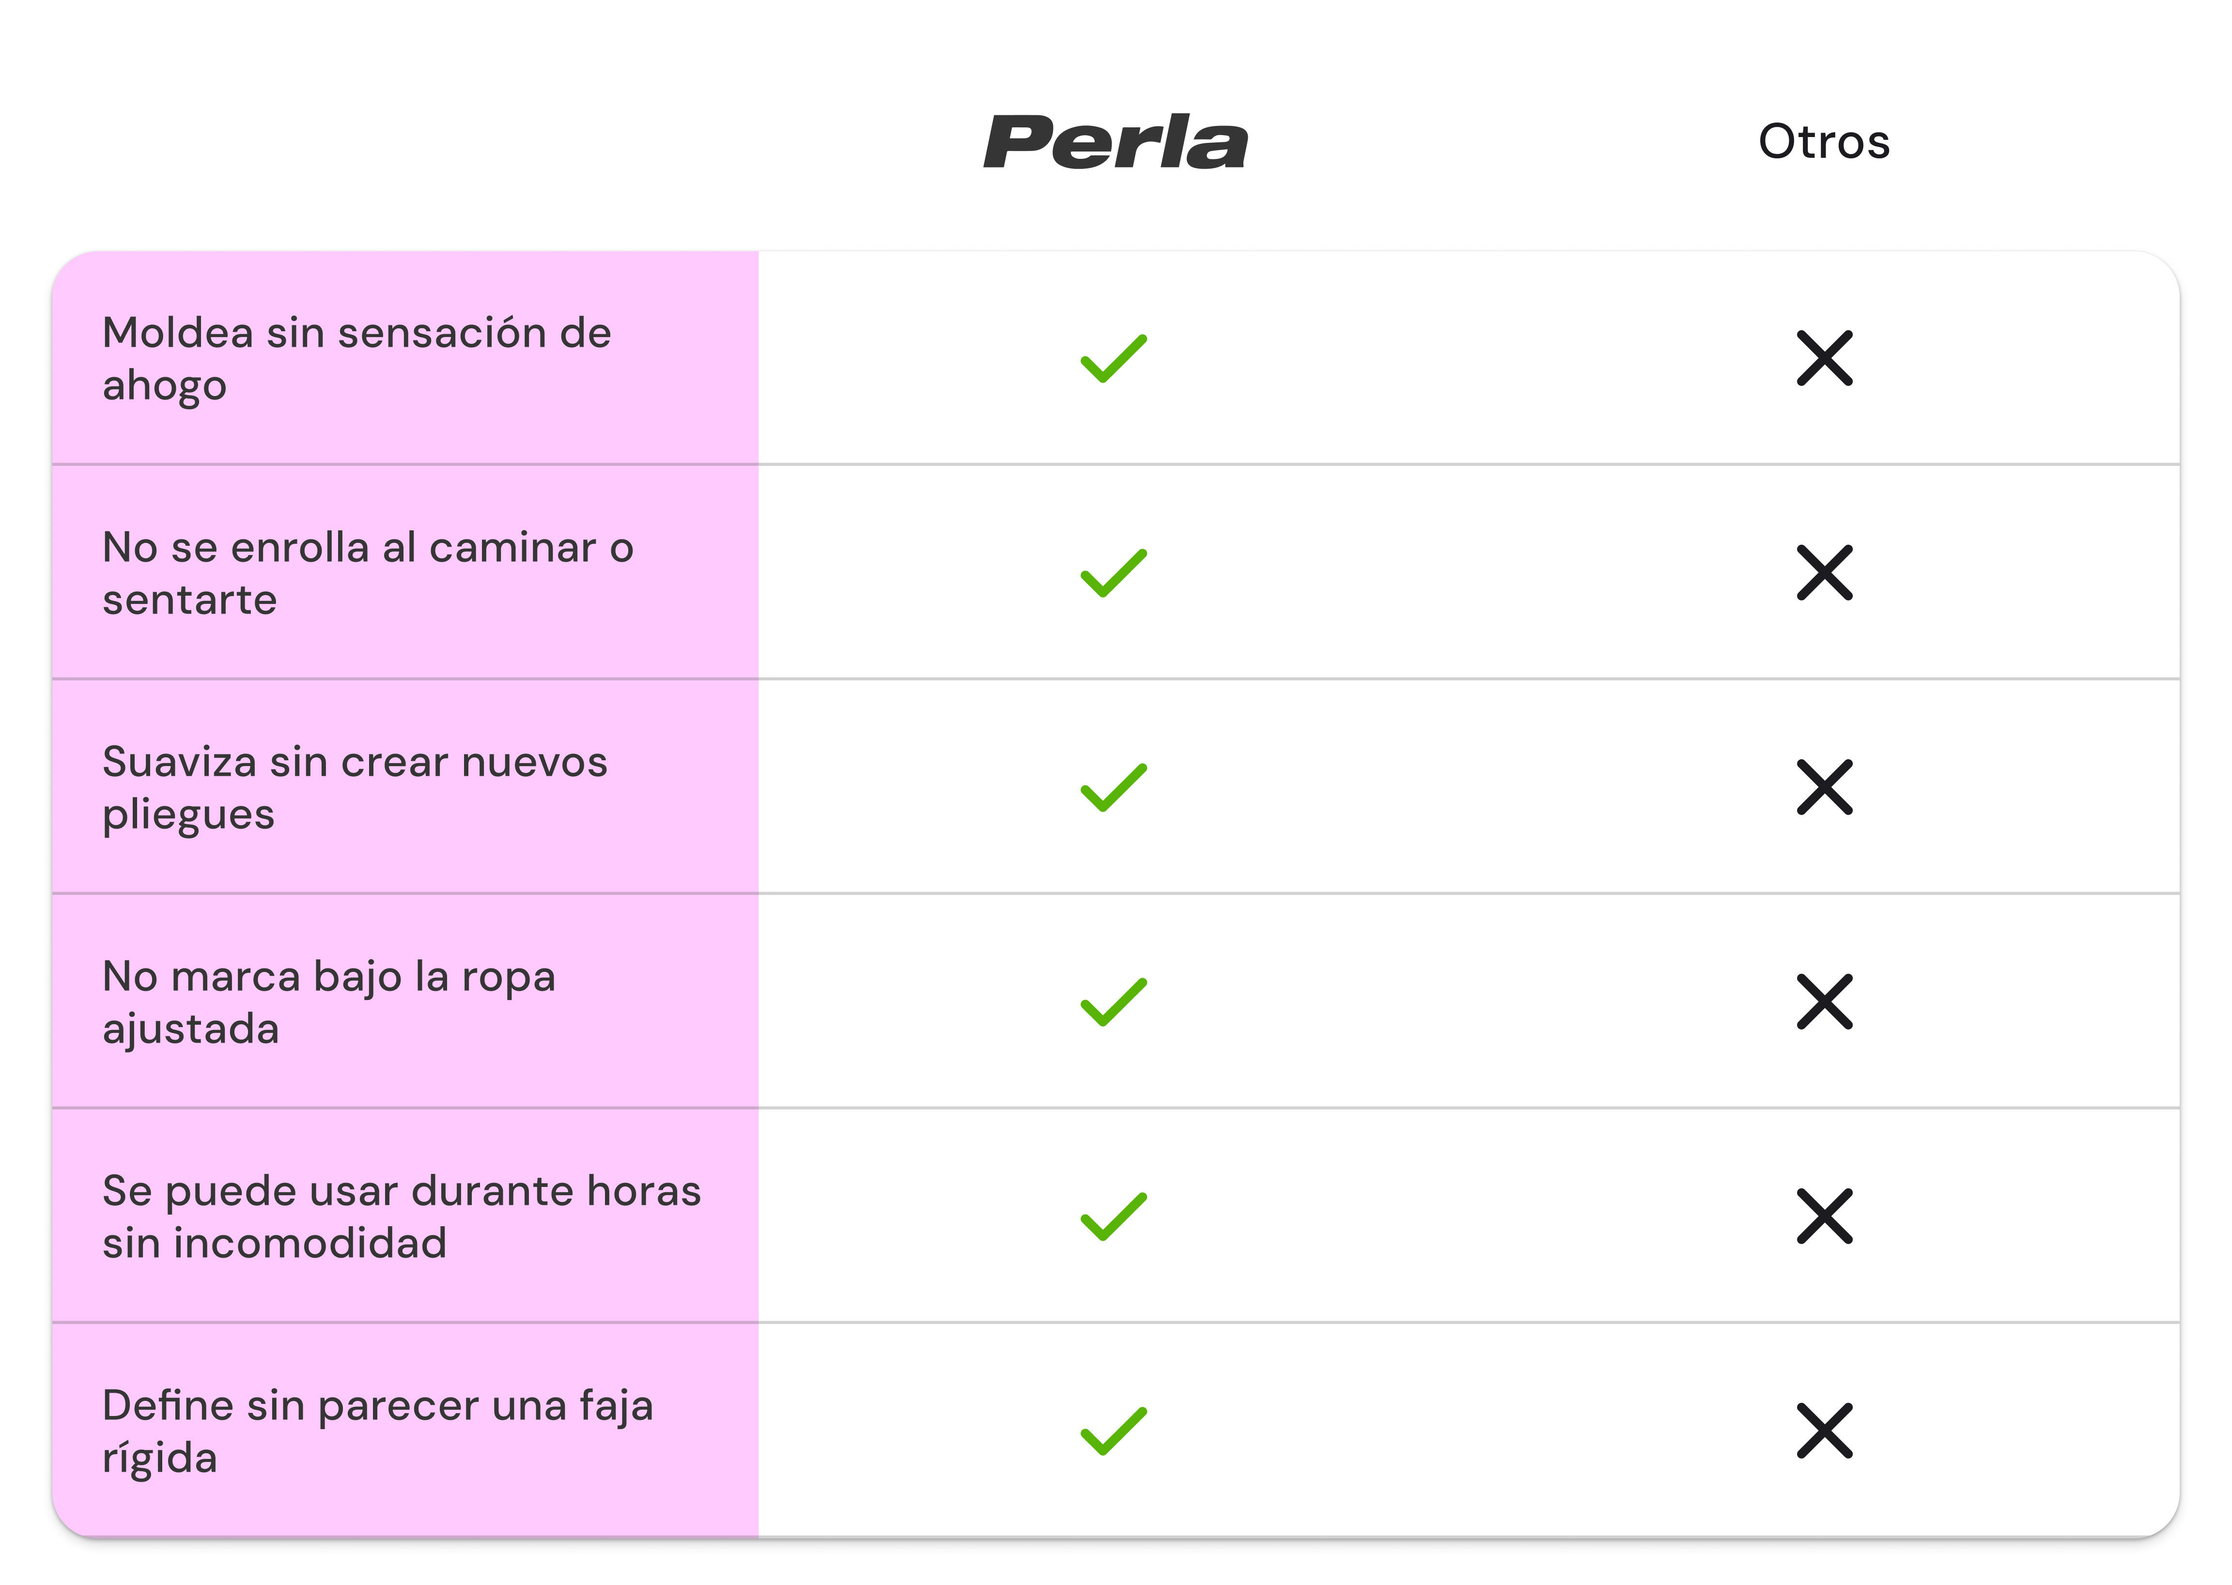
Task: Click green checkmark for Define sin parecer faja
Action: [1113, 1433]
